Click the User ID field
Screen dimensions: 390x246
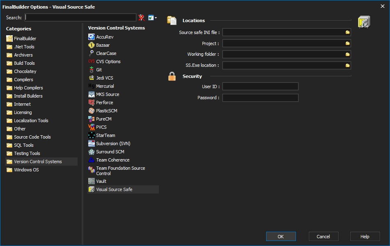click(260, 87)
